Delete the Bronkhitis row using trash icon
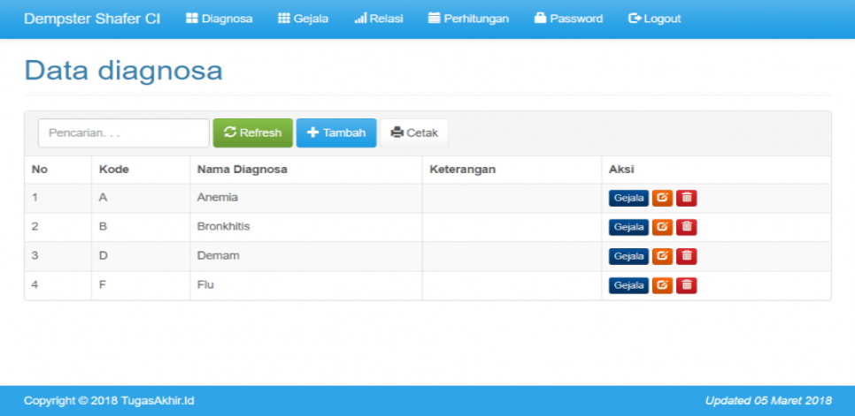Screen dimensions: 855x416 pyautogui.click(x=686, y=227)
